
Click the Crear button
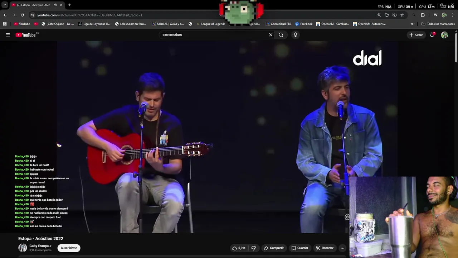click(x=416, y=35)
